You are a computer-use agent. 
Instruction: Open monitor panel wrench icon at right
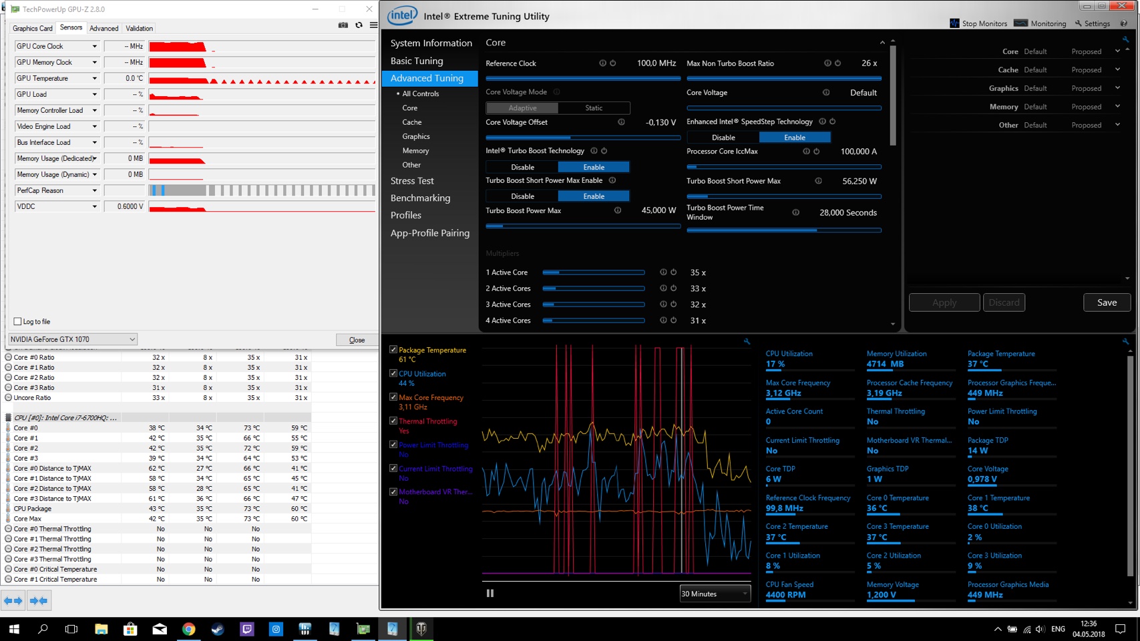1125,341
